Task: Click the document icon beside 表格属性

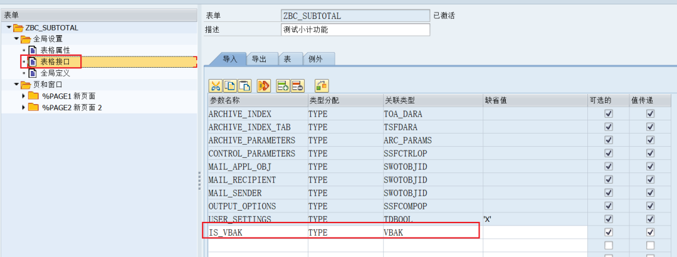Action: click(33, 51)
